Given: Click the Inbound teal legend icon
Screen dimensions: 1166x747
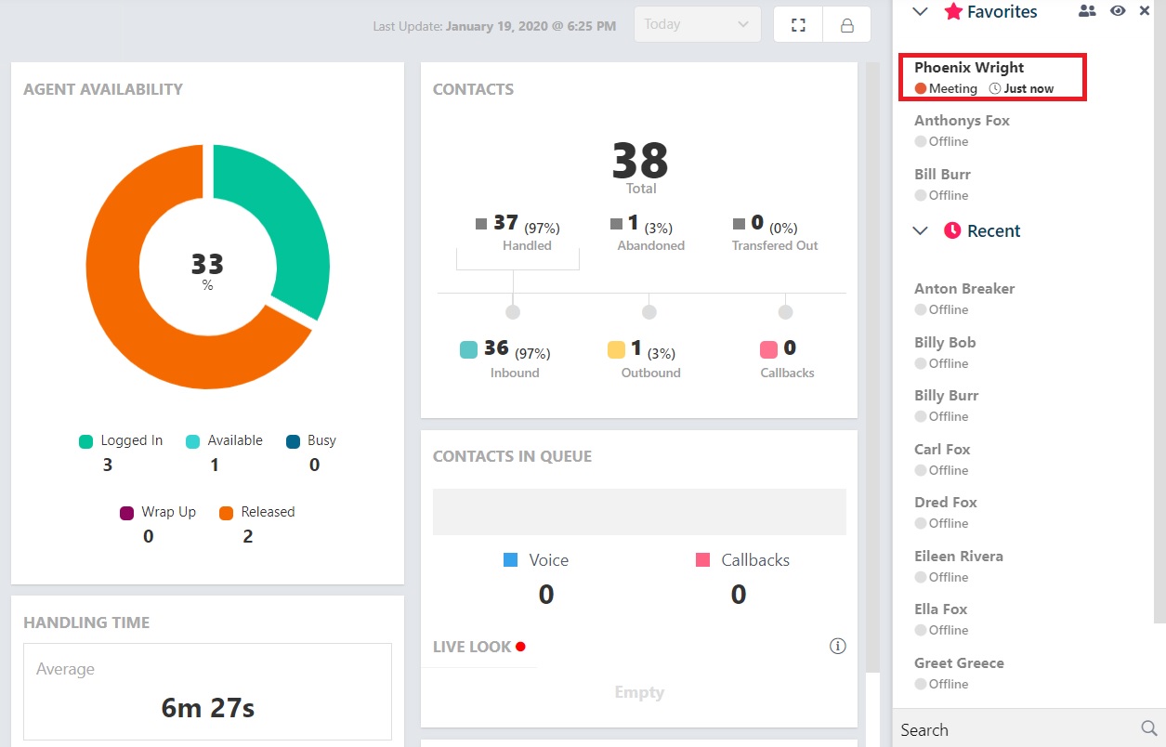Looking at the screenshot, I should 469,349.
